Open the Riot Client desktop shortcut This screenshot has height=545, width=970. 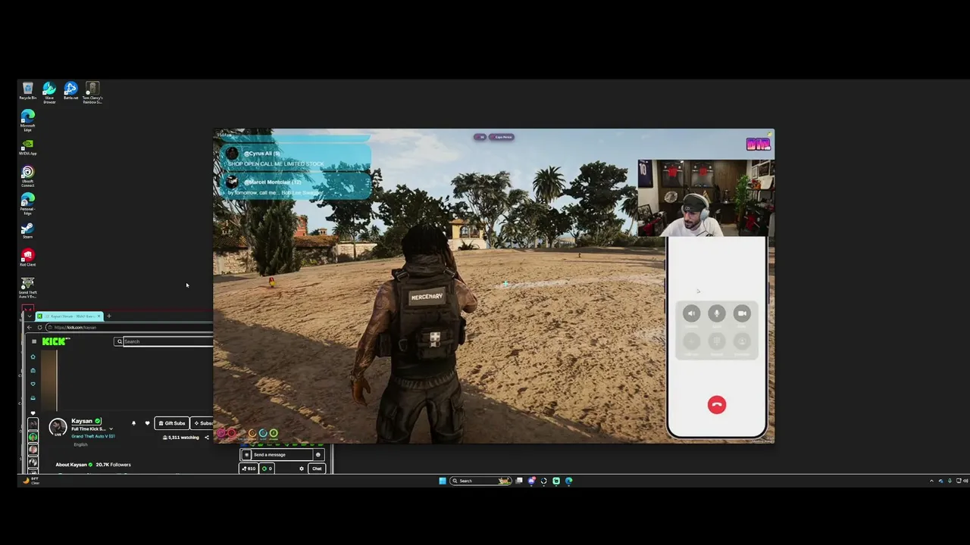tap(28, 257)
